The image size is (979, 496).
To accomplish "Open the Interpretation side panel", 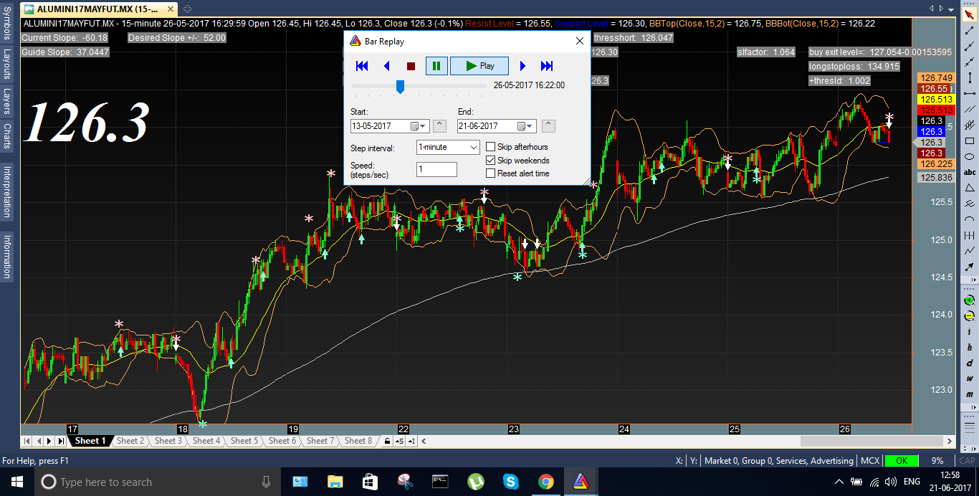I will point(6,191).
